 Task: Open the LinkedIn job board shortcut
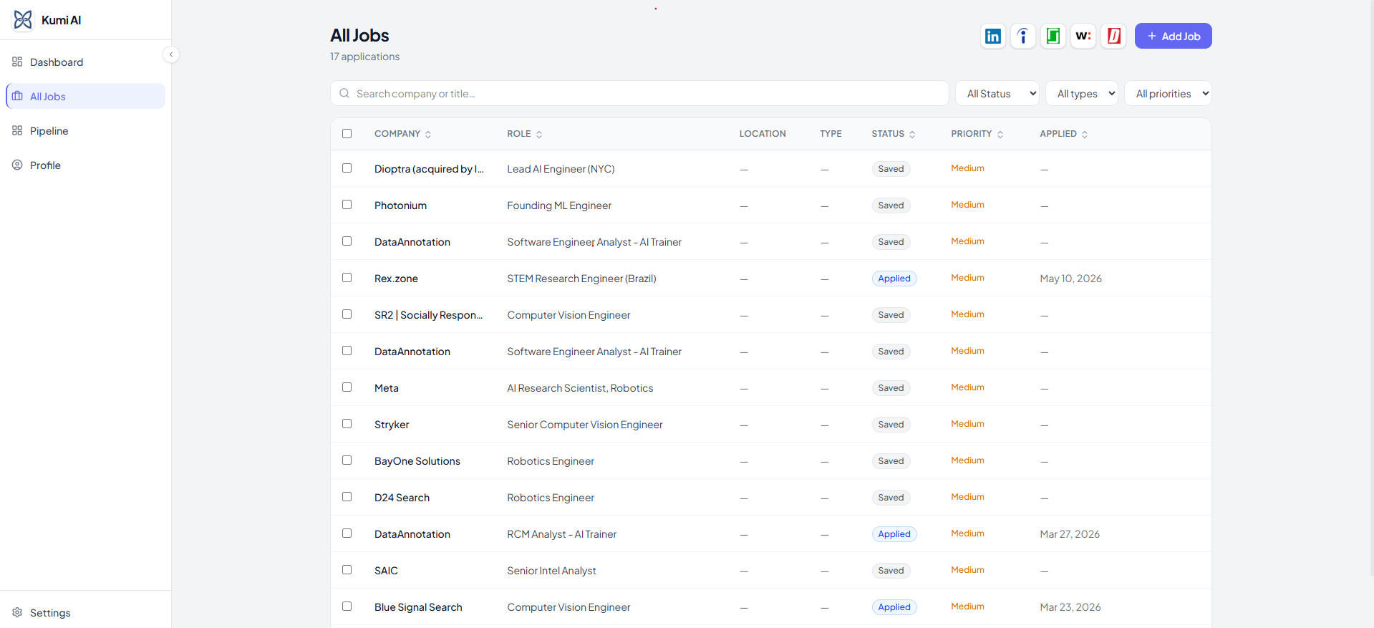pos(993,36)
